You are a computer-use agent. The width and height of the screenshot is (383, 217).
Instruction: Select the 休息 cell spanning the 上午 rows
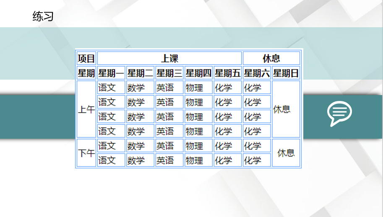[x=286, y=109]
